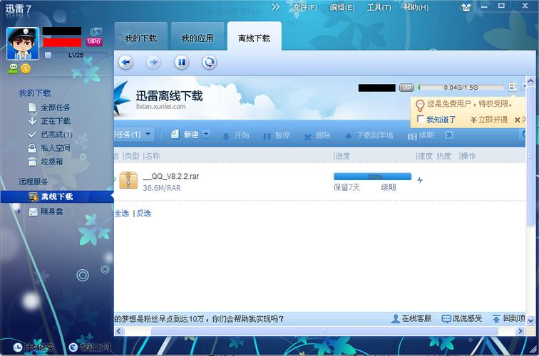The image size is (539, 356).
Task: Click 续期 link under the progress bar
Action: [389, 187]
